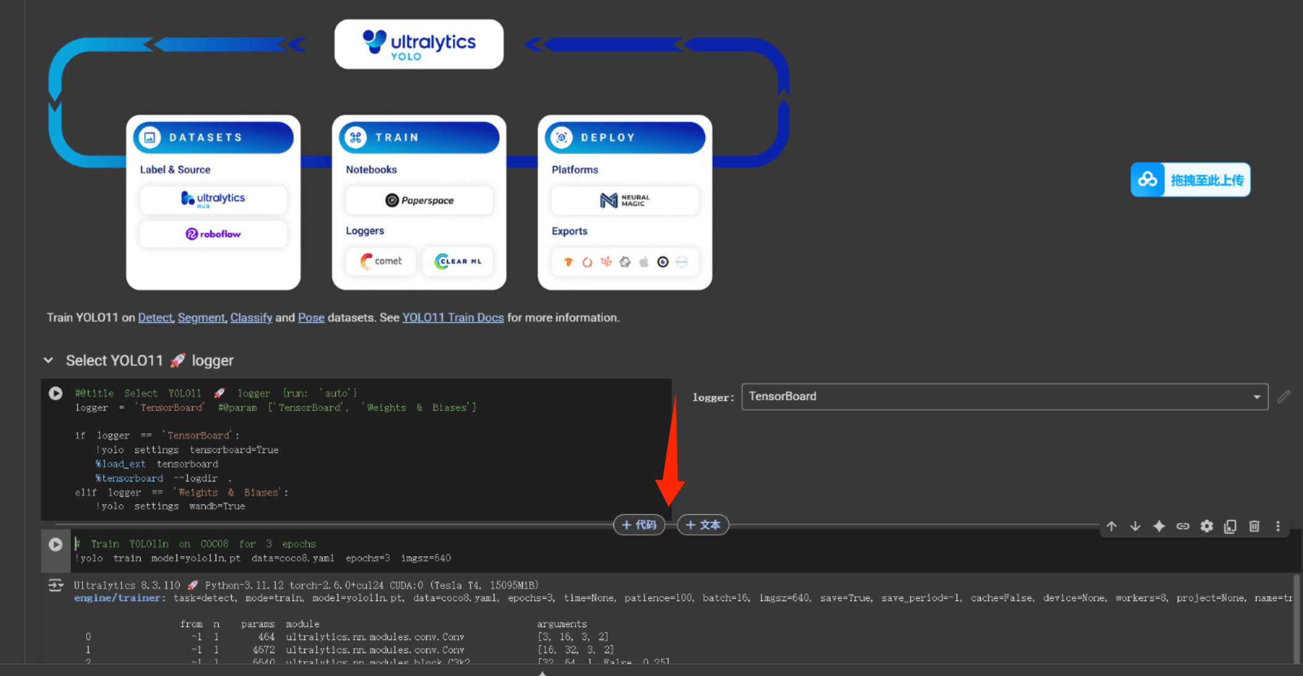Open the Segment link
1303x676 pixels.
(x=201, y=318)
